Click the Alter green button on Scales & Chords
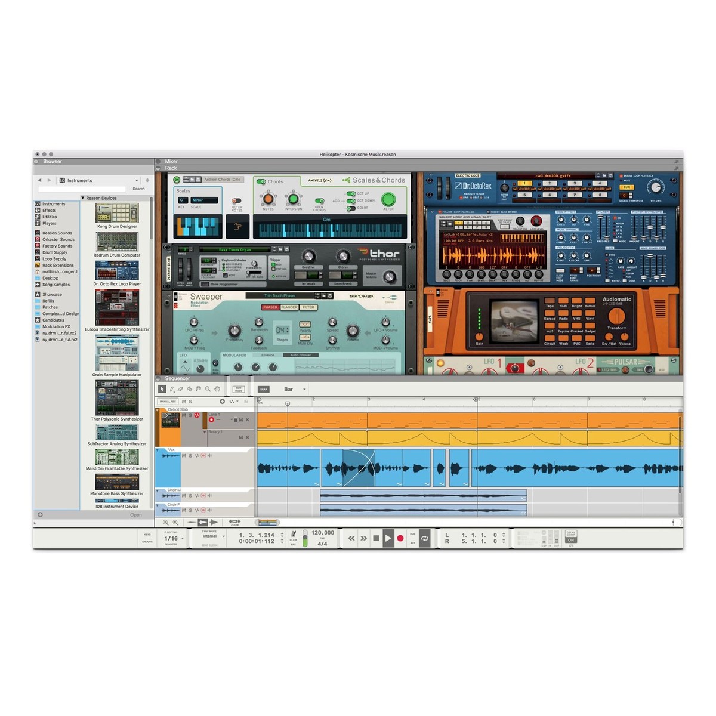This screenshot has height=716, width=716. [388, 199]
